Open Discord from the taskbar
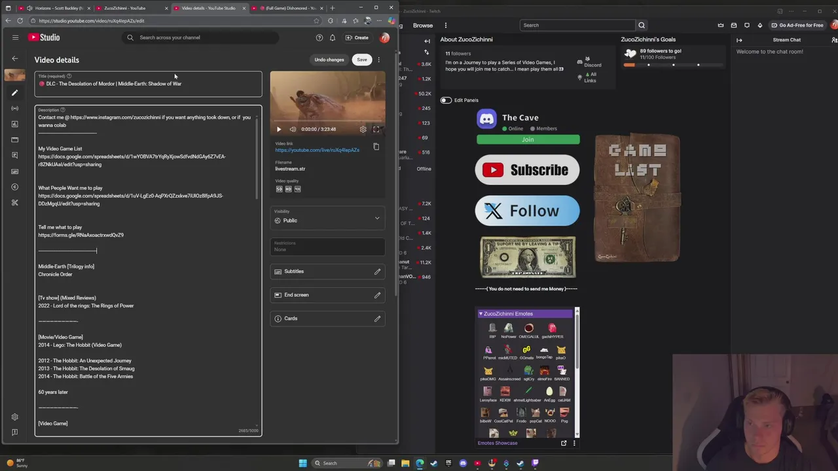 (x=463, y=463)
